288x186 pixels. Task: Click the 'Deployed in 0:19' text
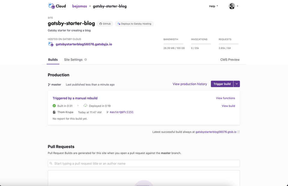point(100,106)
